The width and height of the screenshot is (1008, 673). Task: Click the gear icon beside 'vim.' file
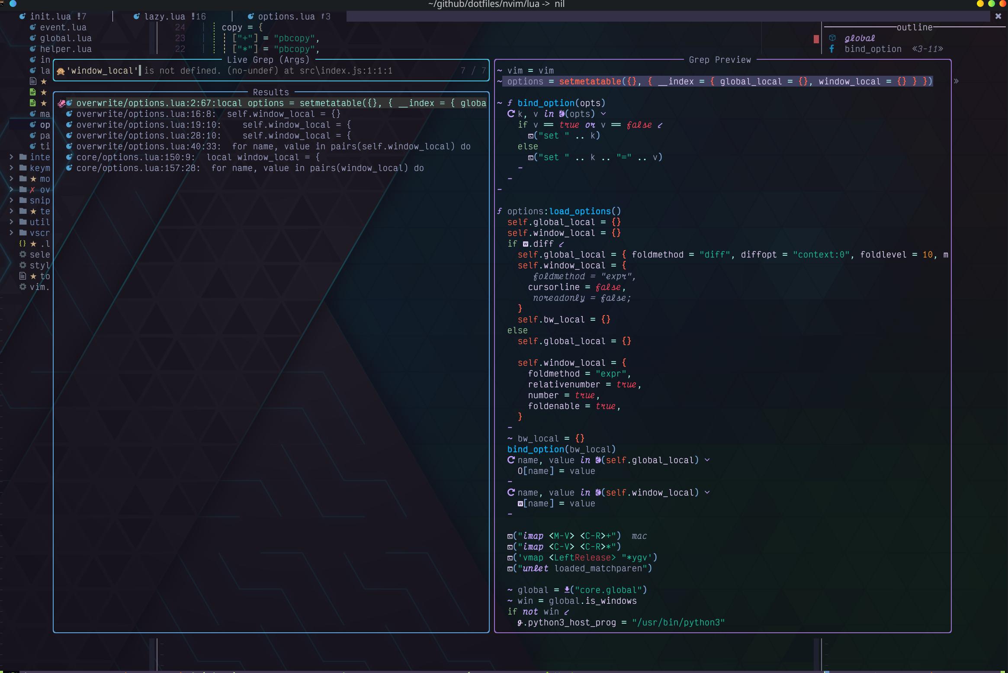(23, 287)
